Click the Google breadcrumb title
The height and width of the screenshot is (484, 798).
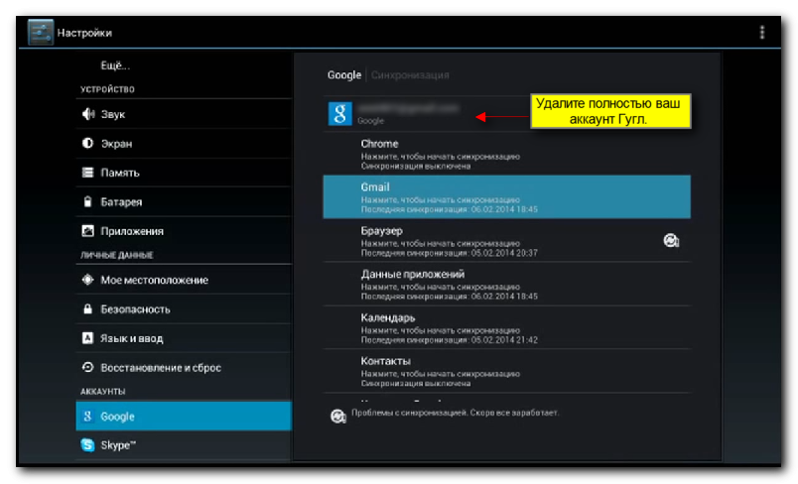click(344, 75)
